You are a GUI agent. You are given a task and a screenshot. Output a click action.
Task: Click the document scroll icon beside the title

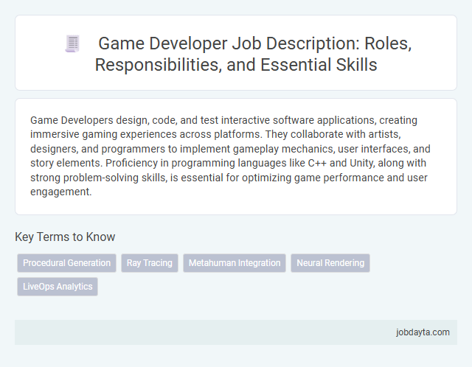72,43
